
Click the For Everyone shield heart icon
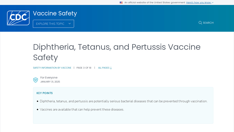tap(35, 80)
